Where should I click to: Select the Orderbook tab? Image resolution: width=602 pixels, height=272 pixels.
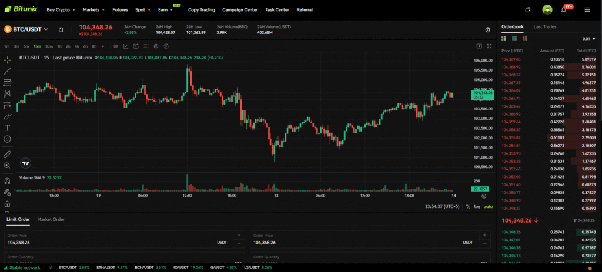click(x=513, y=26)
